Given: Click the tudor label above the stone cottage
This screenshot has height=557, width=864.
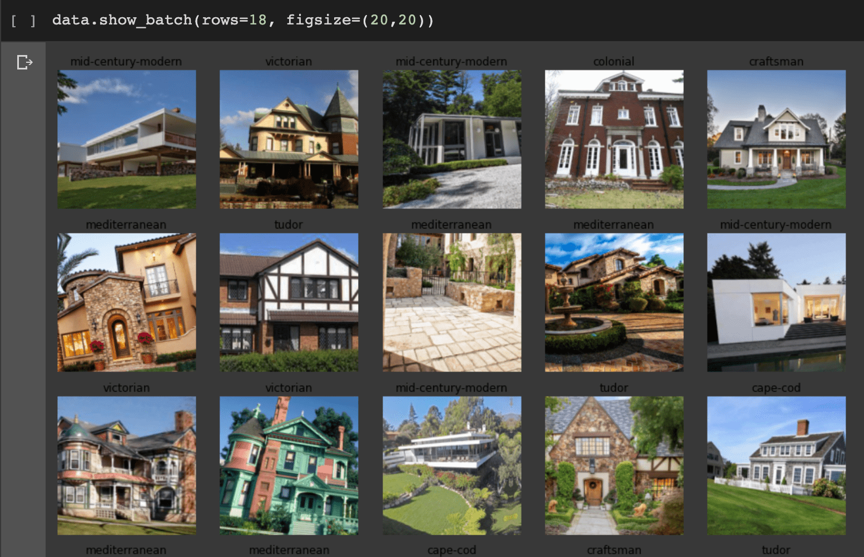Looking at the screenshot, I should (614, 387).
